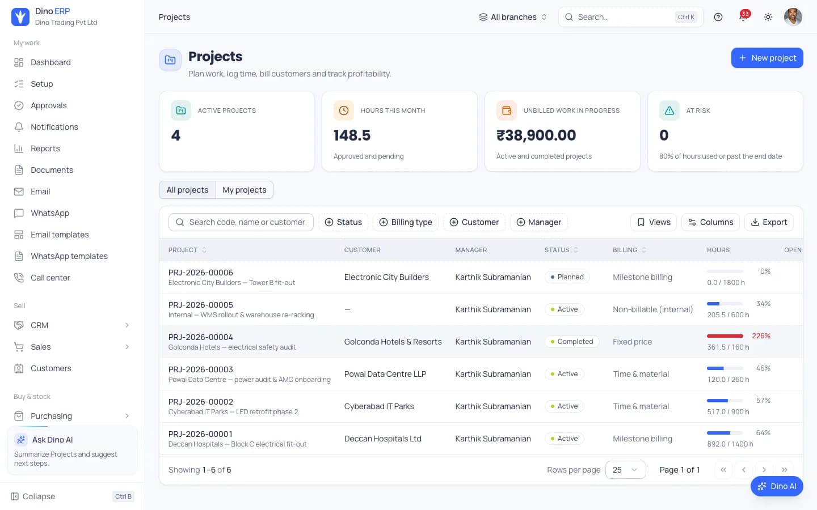Focus the project search code field
The width and height of the screenshot is (817, 510).
tap(241, 222)
